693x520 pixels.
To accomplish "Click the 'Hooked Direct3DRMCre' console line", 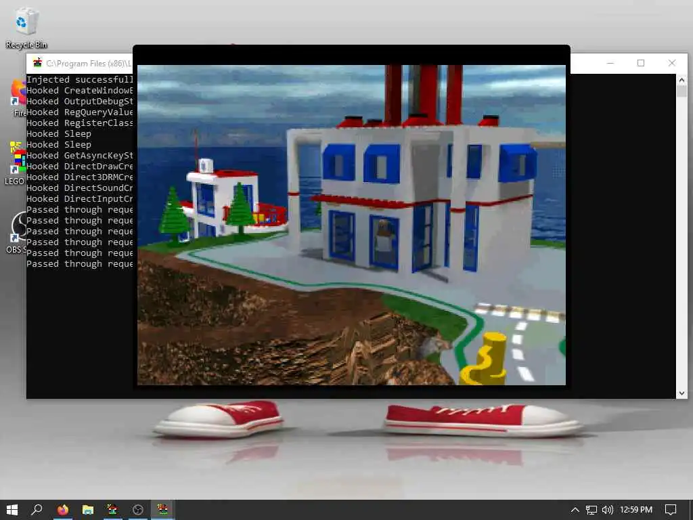I will pyautogui.click(x=80, y=177).
